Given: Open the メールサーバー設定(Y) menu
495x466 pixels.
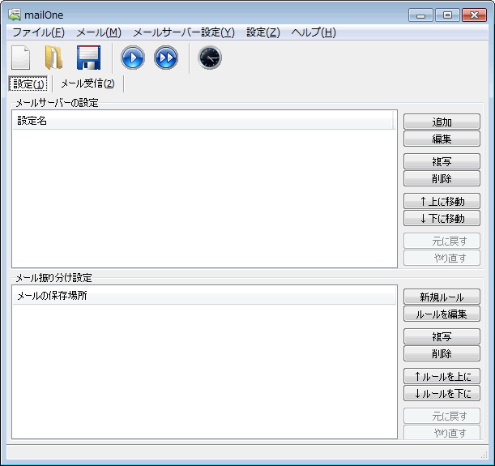Looking at the screenshot, I should [x=183, y=32].
